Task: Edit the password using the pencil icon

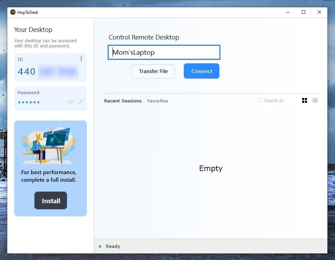Action: point(80,102)
